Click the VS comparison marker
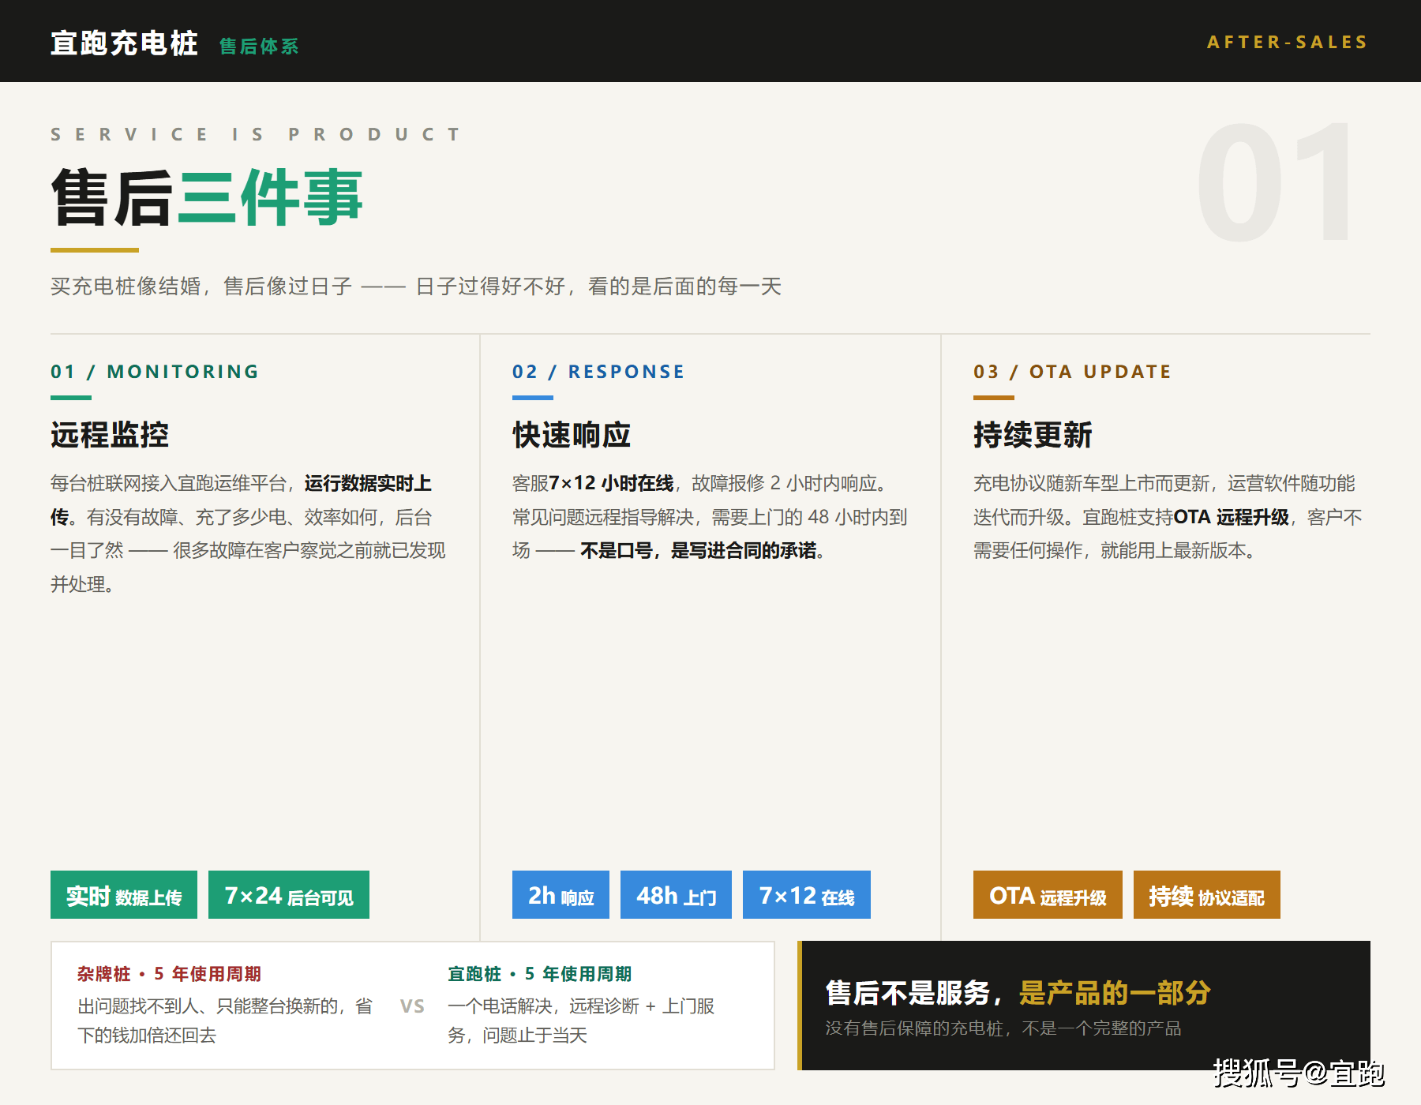 tap(412, 1006)
